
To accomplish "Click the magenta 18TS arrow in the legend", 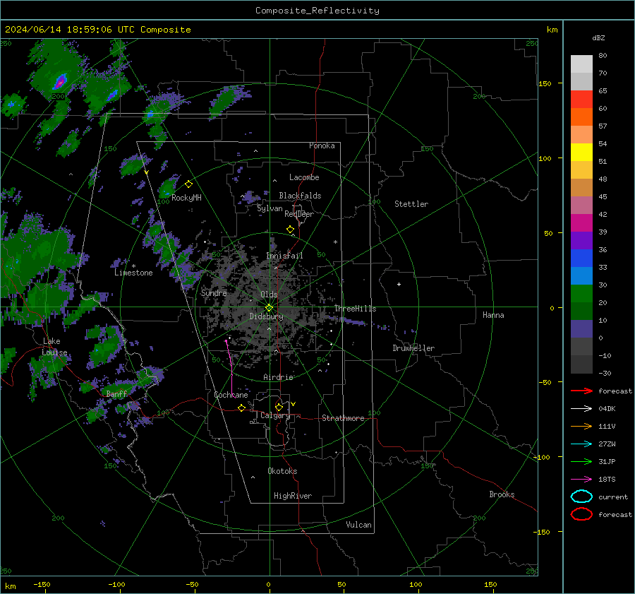I will point(581,480).
